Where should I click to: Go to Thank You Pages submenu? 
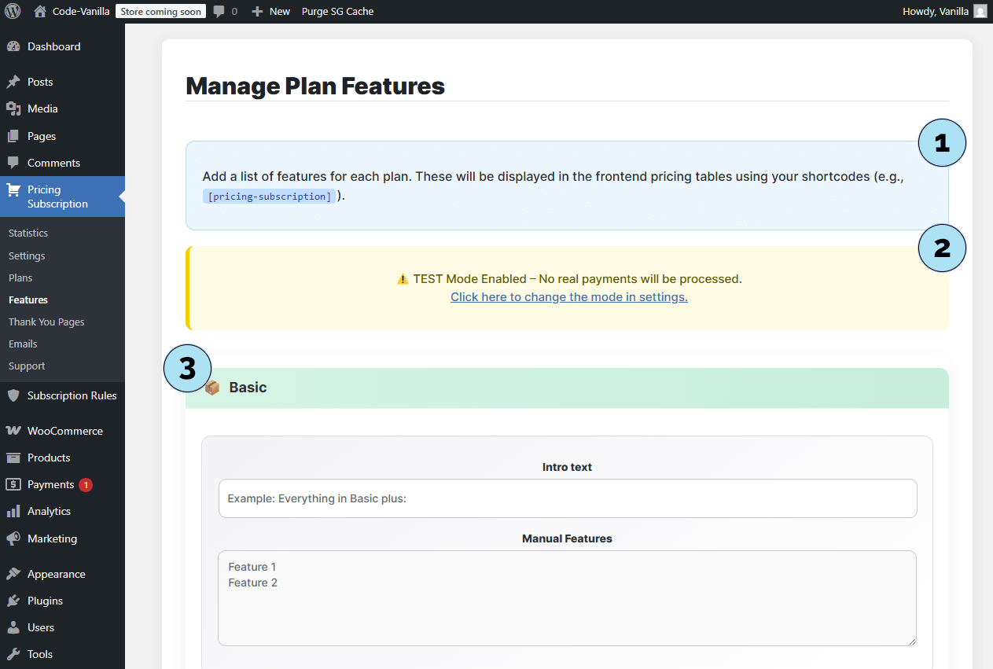[x=46, y=322]
